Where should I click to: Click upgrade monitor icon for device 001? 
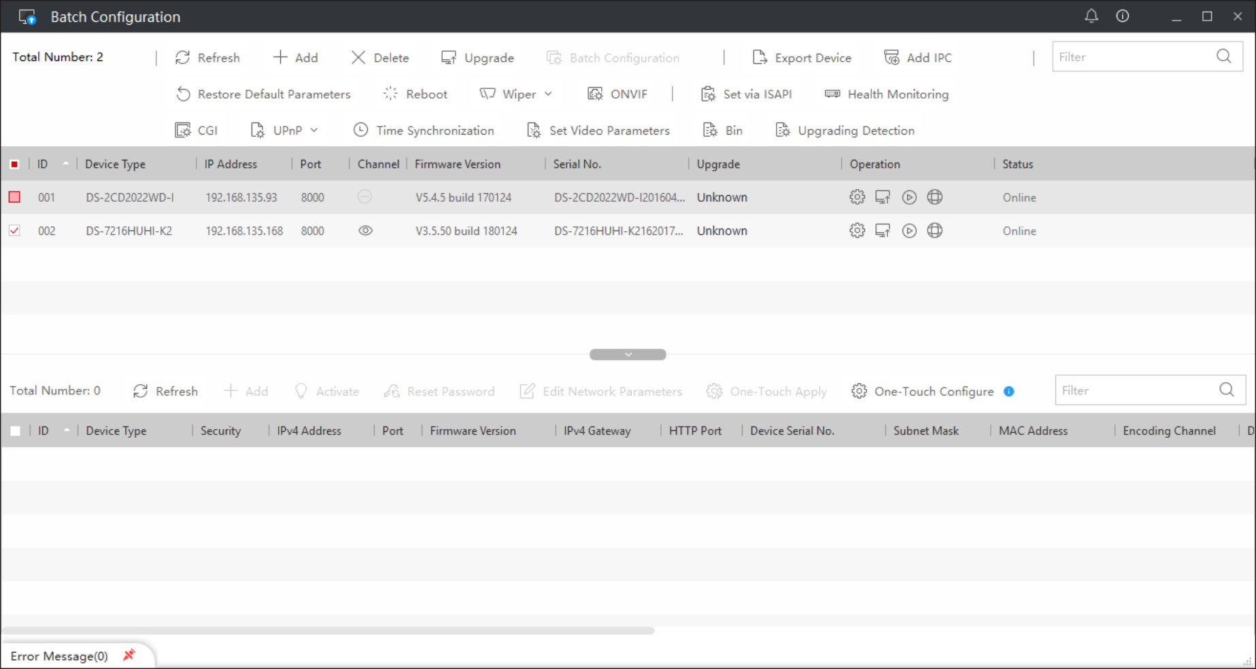click(883, 197)
